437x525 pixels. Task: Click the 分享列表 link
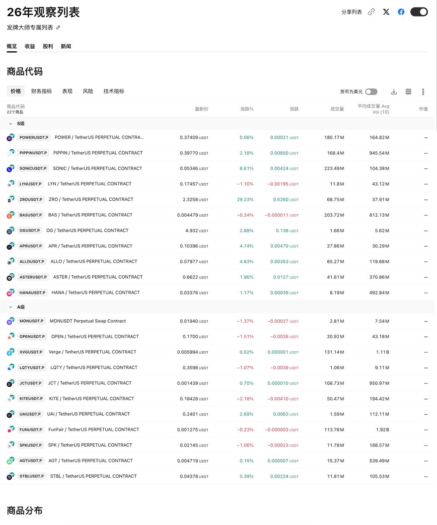pos(352,12)
